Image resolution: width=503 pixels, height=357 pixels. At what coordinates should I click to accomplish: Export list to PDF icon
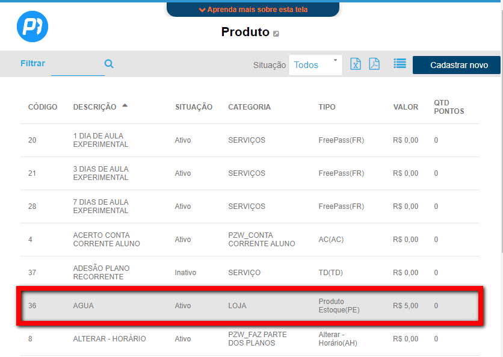pyautogui.click(x=374, y=64)
